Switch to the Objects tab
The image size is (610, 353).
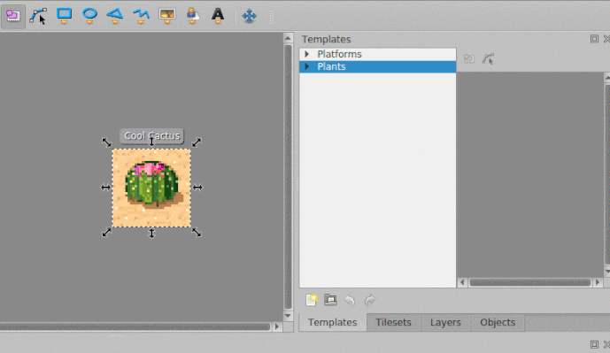tap(498, 322)
